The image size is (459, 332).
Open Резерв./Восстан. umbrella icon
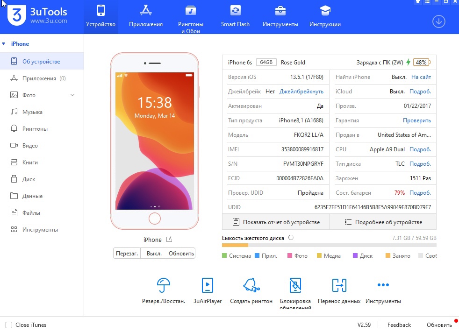tap(163, 285)
